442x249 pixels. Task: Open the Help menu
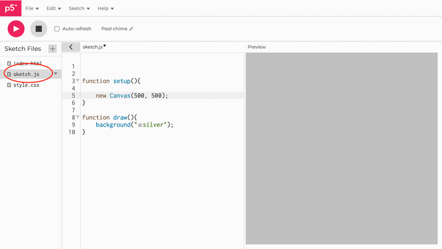[106, 9]
